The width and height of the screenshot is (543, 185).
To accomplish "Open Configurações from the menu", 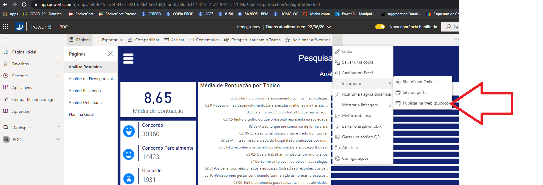I will point(363,158).
